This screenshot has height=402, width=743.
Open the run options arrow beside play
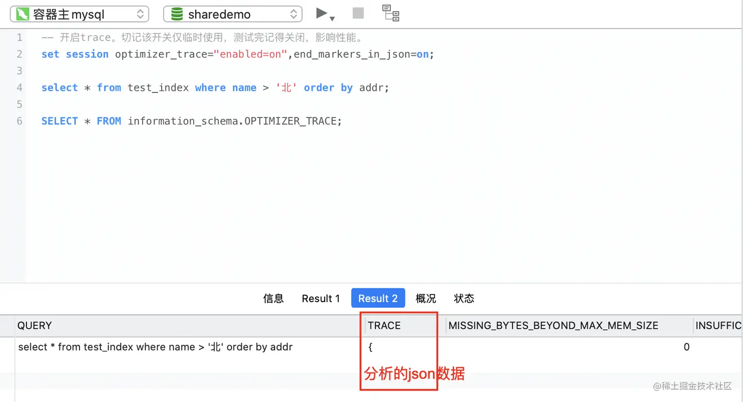click(x=333, y=19)
